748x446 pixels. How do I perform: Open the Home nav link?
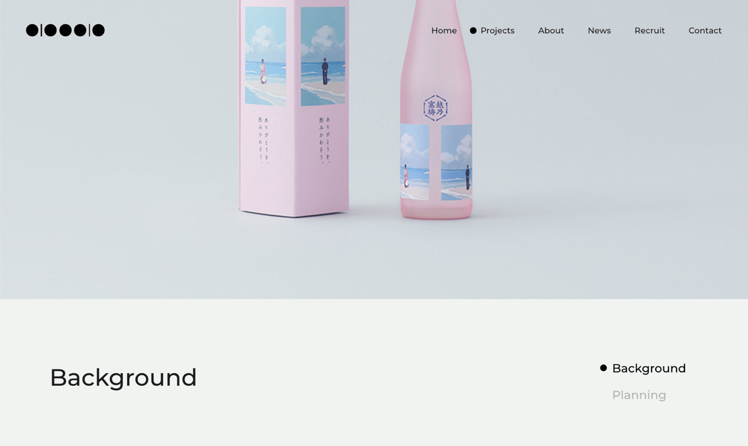pyautogui.click(x=444, y=31)
